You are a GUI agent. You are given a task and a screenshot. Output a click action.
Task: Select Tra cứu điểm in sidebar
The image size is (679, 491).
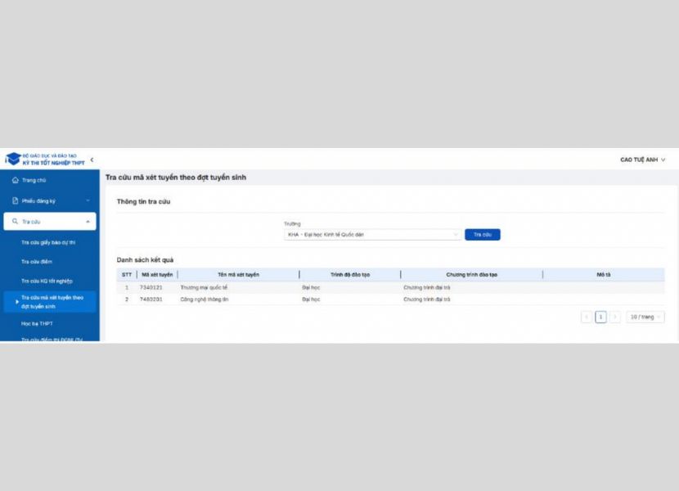36,262
